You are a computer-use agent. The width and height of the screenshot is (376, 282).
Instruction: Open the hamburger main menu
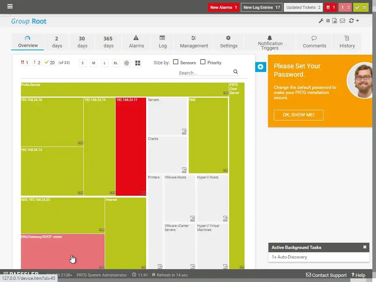coord(10,7)
